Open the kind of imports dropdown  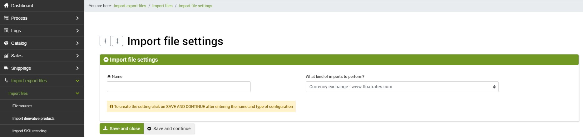pos(402,87)
